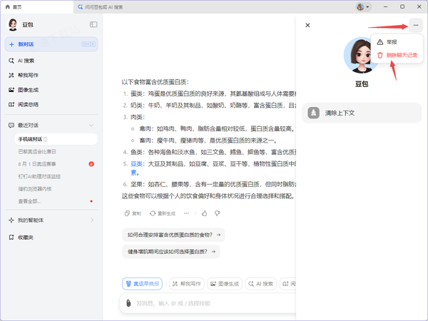Image resolution: width=428 pixels, height=321 pixels.
Task: Click the 豆类 hyperlink in the answer
Action: (136, 164)
